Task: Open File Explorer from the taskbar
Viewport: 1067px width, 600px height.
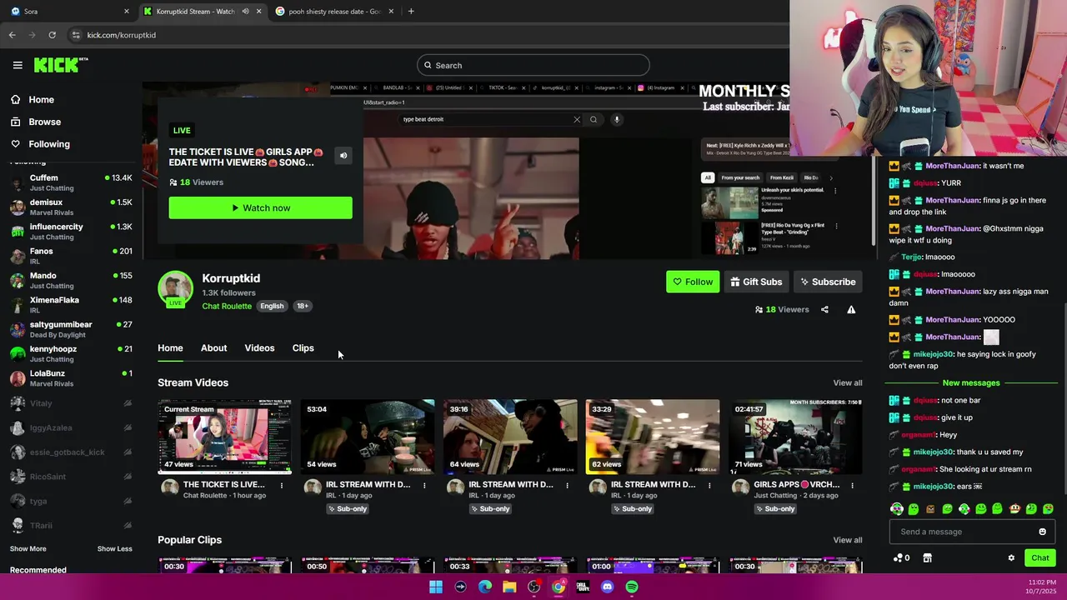Action: (509, 587)
